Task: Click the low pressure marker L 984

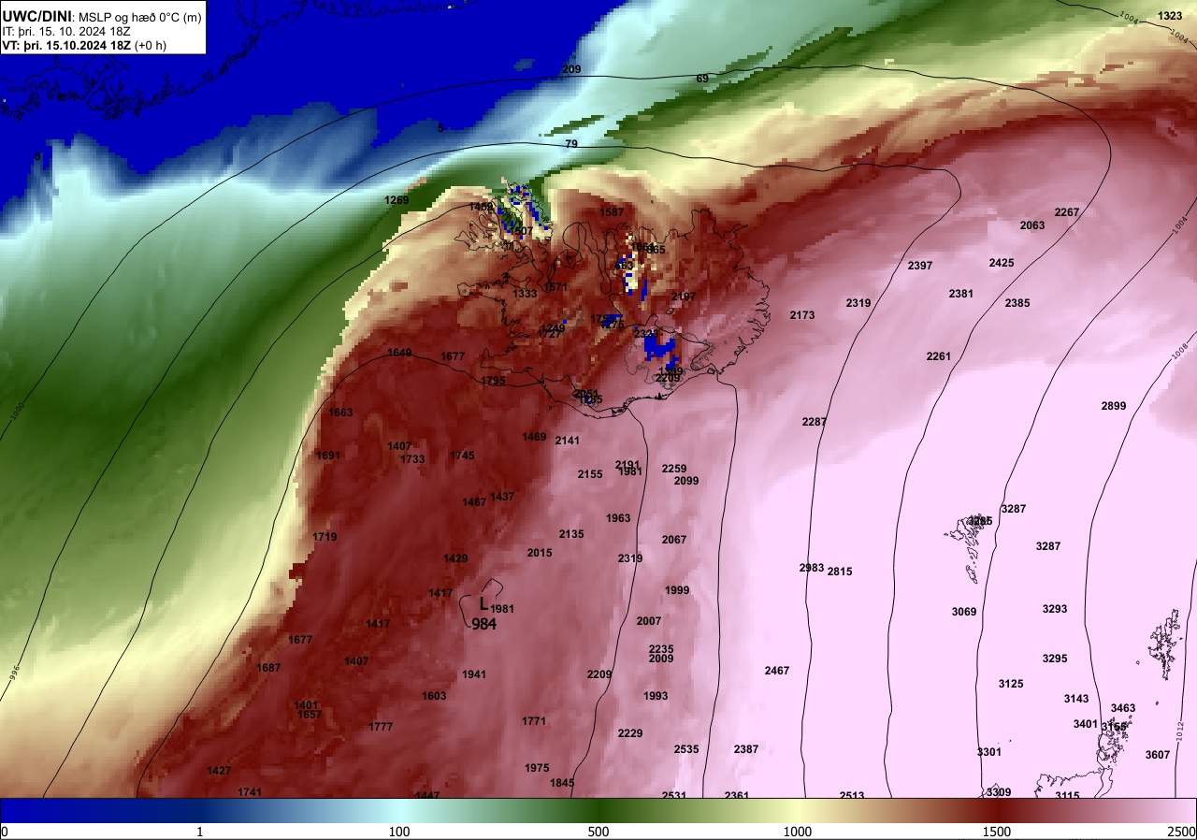Action: click(483, 614)
